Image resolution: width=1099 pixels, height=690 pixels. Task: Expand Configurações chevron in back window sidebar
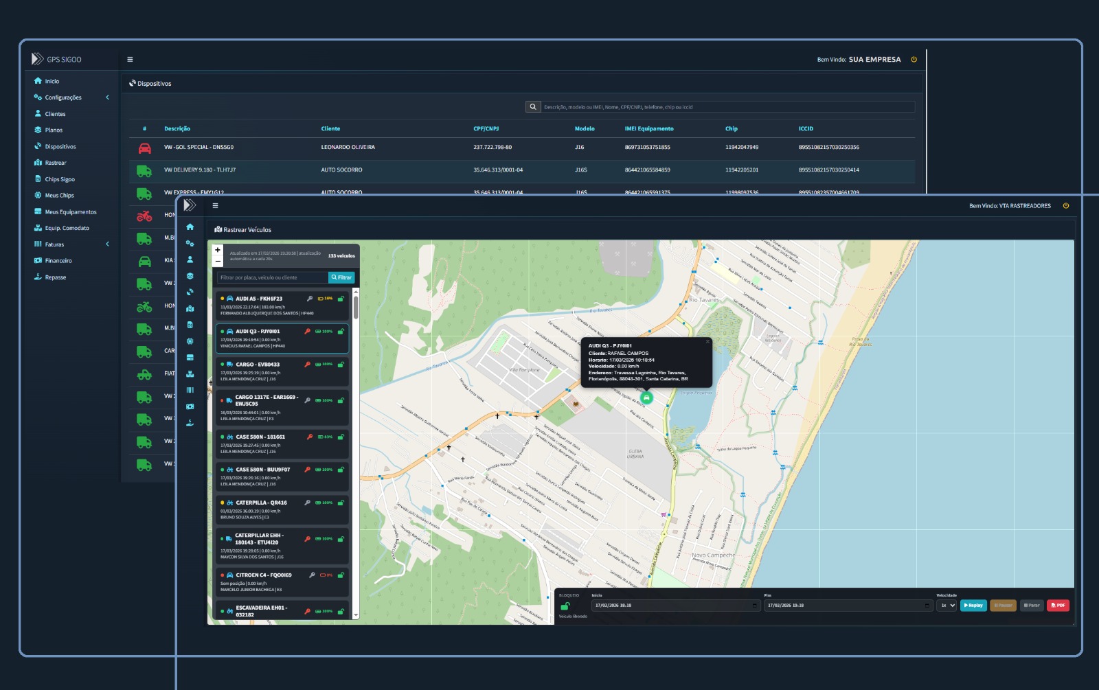click(107, 97)
